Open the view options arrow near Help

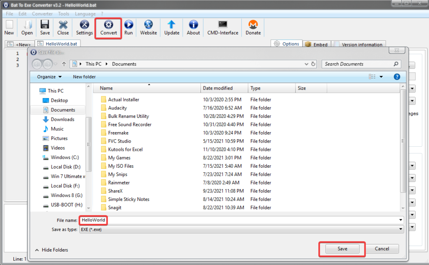click(381, 77)
